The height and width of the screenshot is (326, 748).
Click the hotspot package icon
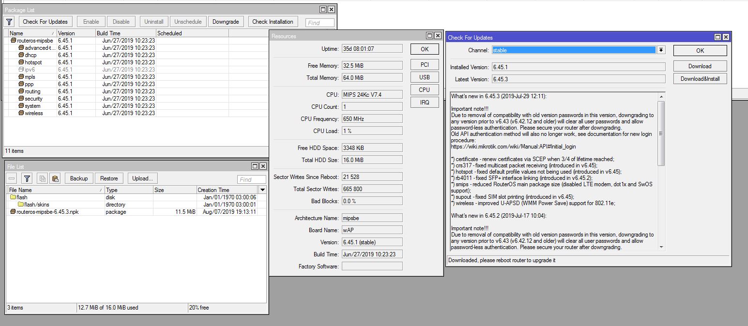click(21, 62)
